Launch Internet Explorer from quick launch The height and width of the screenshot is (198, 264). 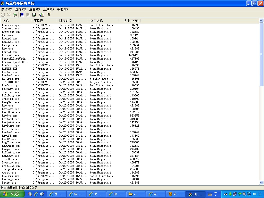pos(36,194)
